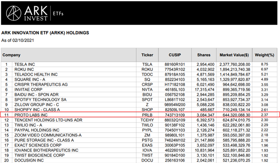Click the SQ ticker cell

(147, 79)
